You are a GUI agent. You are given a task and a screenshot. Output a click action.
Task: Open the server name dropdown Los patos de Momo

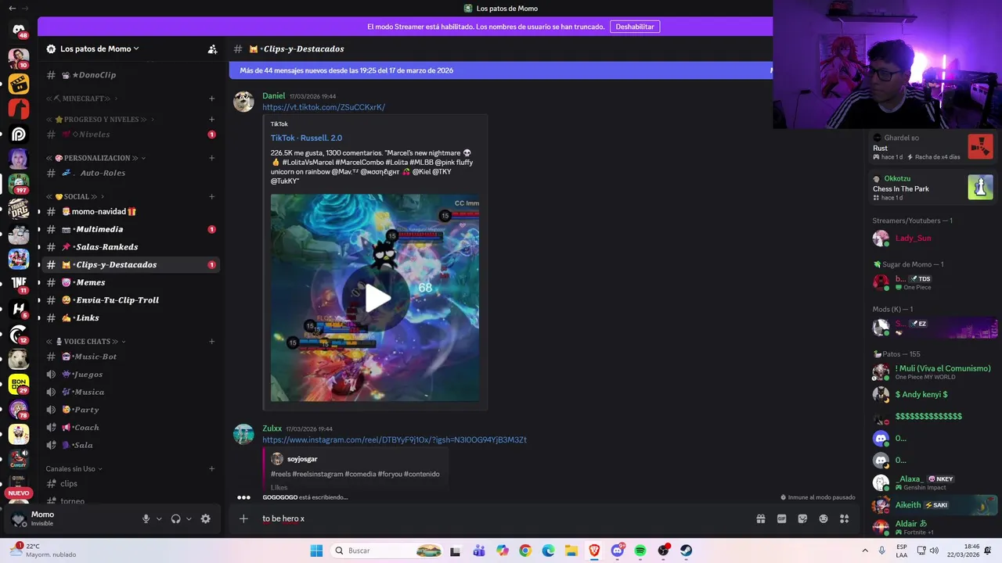(x=99, y=48)
